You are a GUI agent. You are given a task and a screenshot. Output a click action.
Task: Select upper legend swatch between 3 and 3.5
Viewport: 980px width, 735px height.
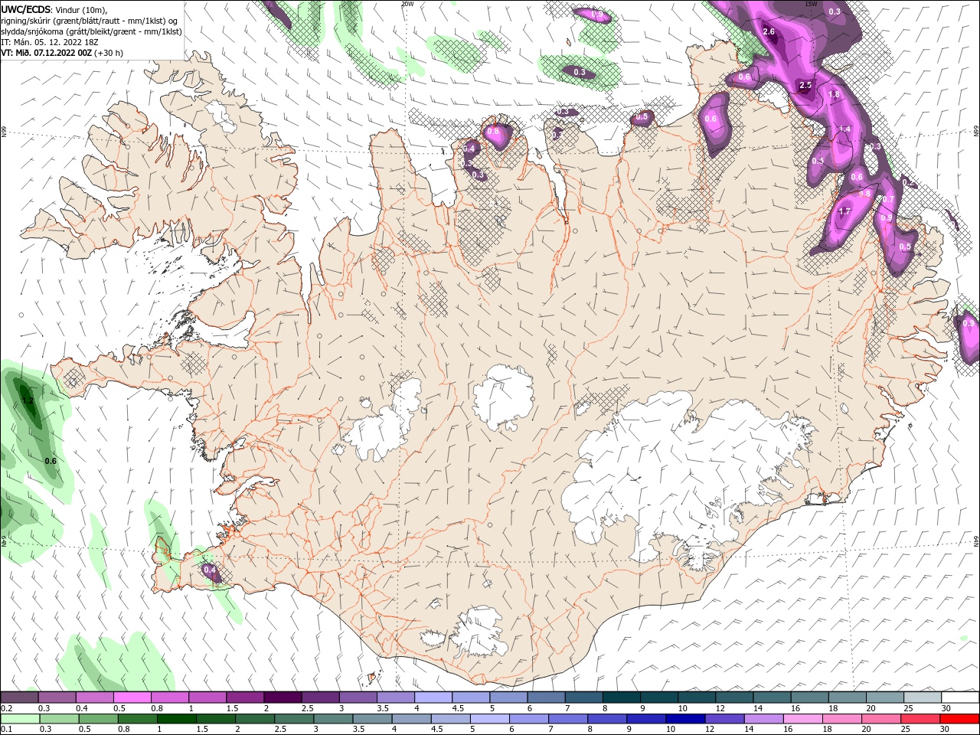358,697
